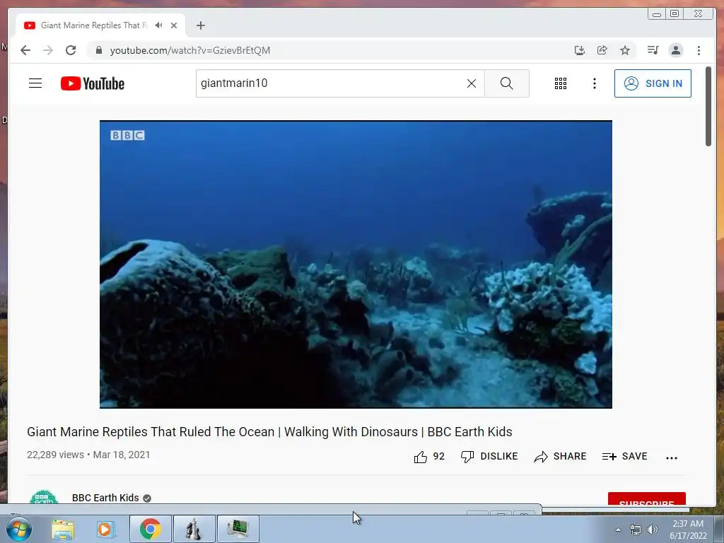Open the monitor app taskbar icon
The height and width of the screenshot is (543, 724).
click(x=238, y=529)
